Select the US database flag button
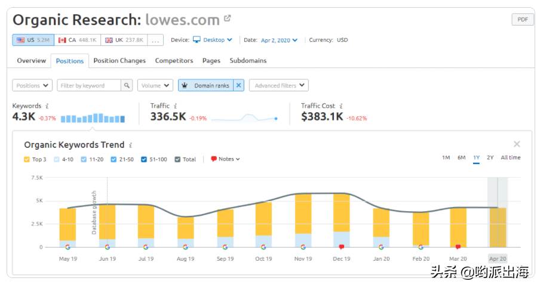Viewport: 537px width, 287px height. point(33,40)
